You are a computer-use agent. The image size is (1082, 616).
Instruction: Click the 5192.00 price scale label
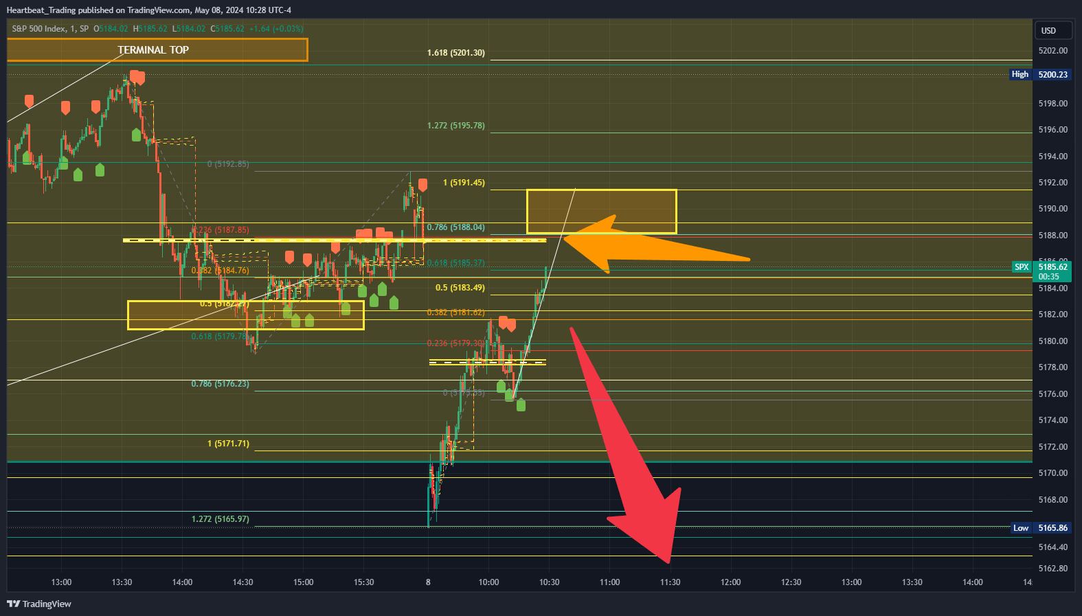(x=1053, y=183)
